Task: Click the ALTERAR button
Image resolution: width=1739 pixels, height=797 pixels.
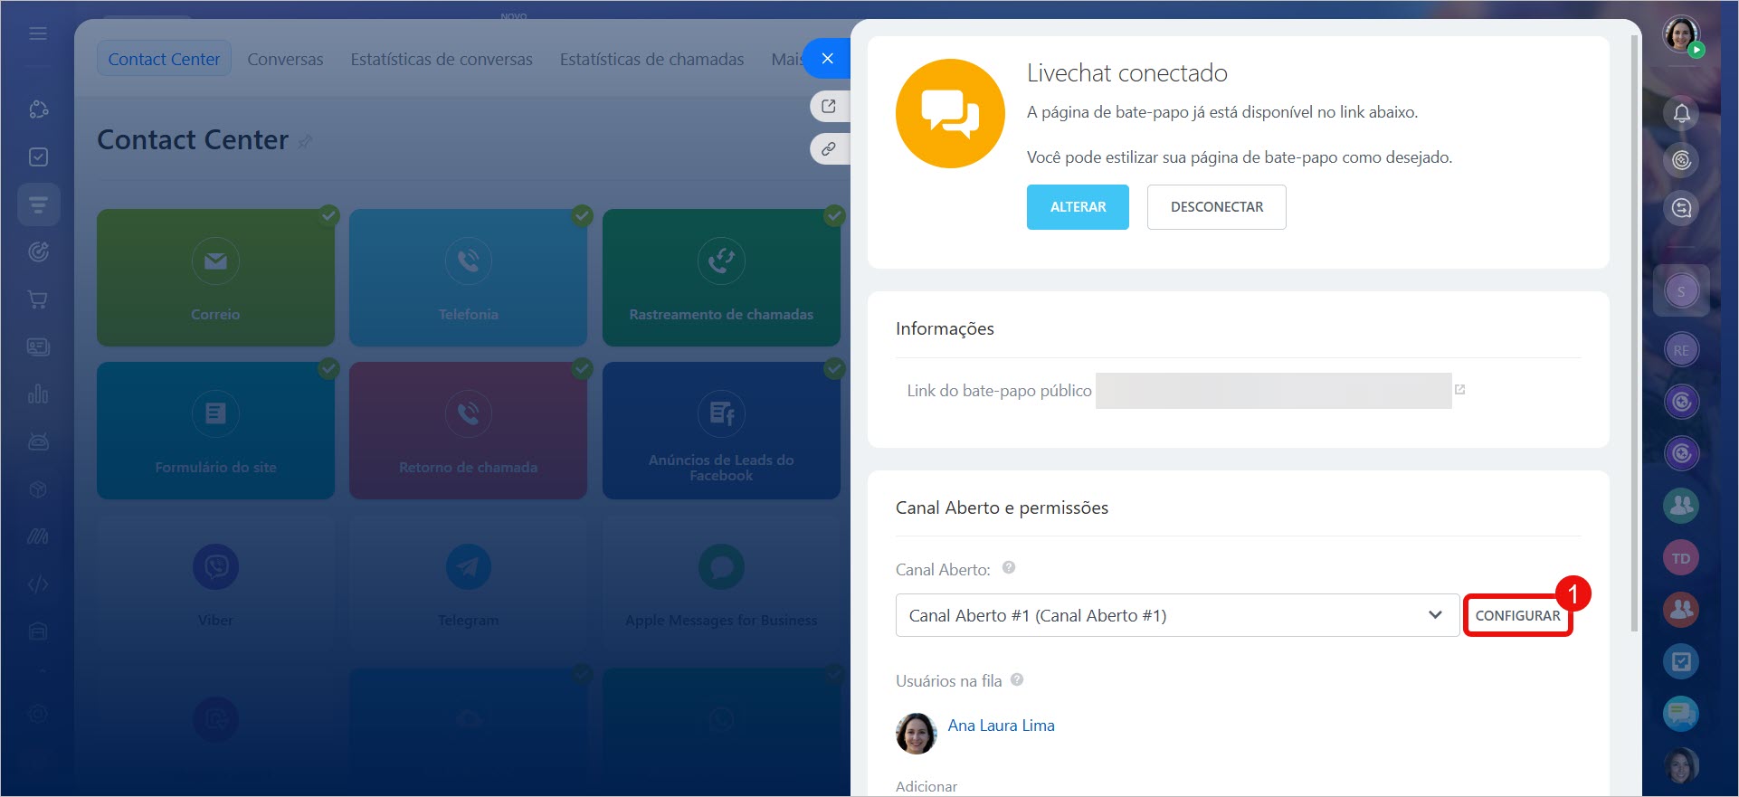Action: [x=1077, y=207]
